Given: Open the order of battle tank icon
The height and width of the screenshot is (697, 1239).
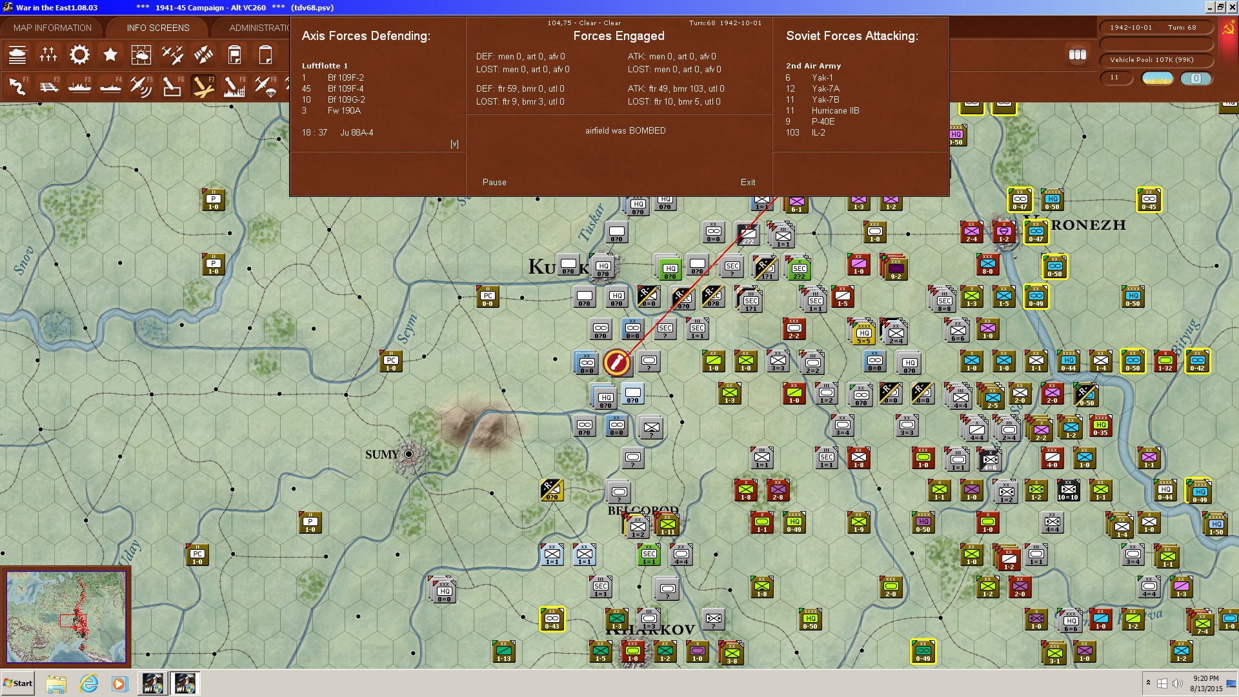Looking at the screenshot, I should pos(17,55).
